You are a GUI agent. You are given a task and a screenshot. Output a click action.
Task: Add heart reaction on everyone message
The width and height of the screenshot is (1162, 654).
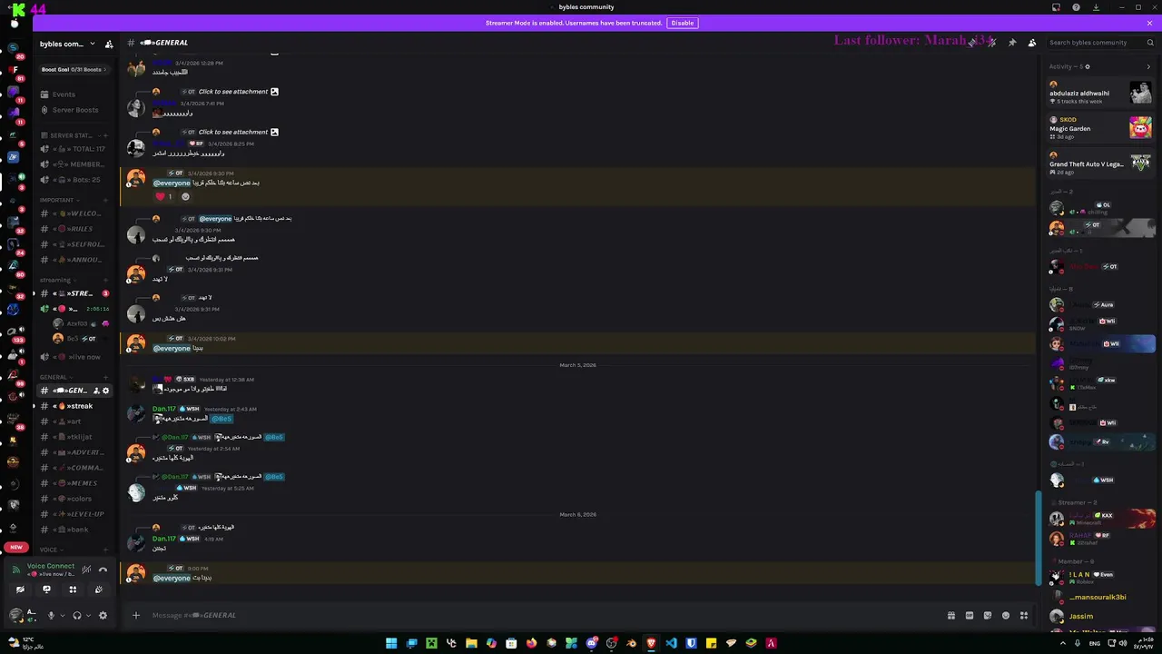pyautogui.click(x=164, y=196)
